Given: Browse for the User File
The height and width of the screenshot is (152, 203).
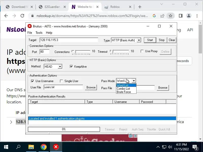Looking at the screenshot, I should (91, 87).
